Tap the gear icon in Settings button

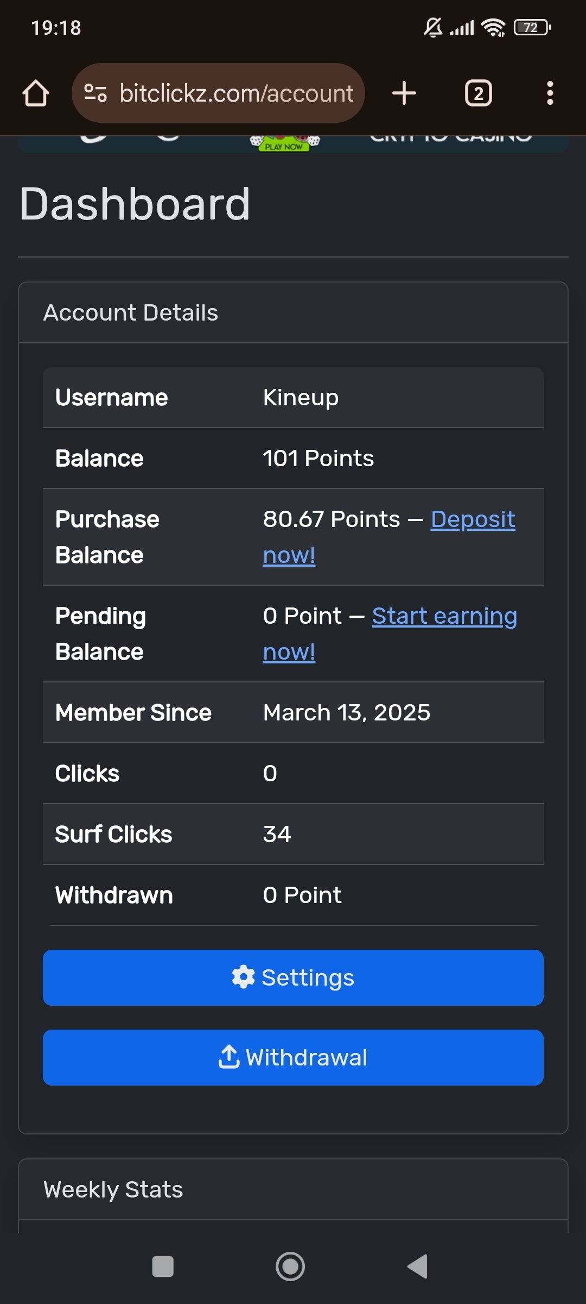243,977
